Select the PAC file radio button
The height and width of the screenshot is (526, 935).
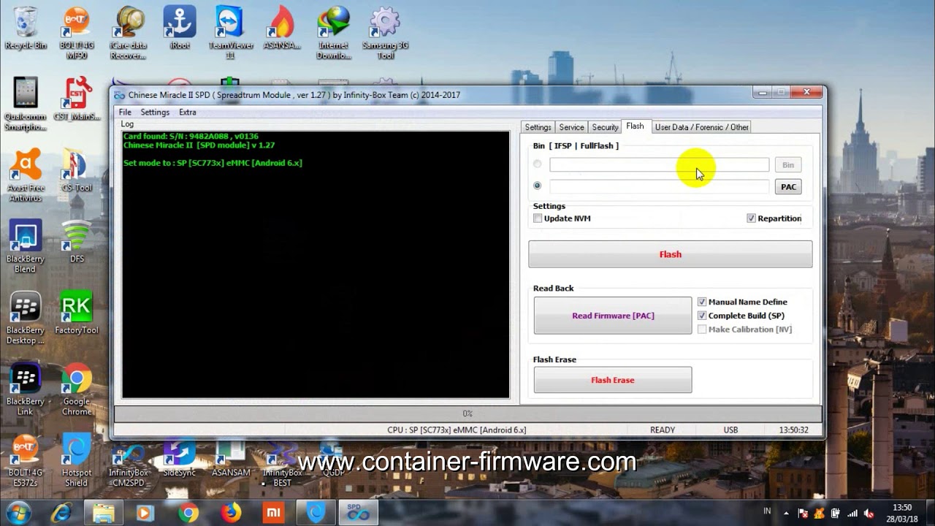pos(538,186)
